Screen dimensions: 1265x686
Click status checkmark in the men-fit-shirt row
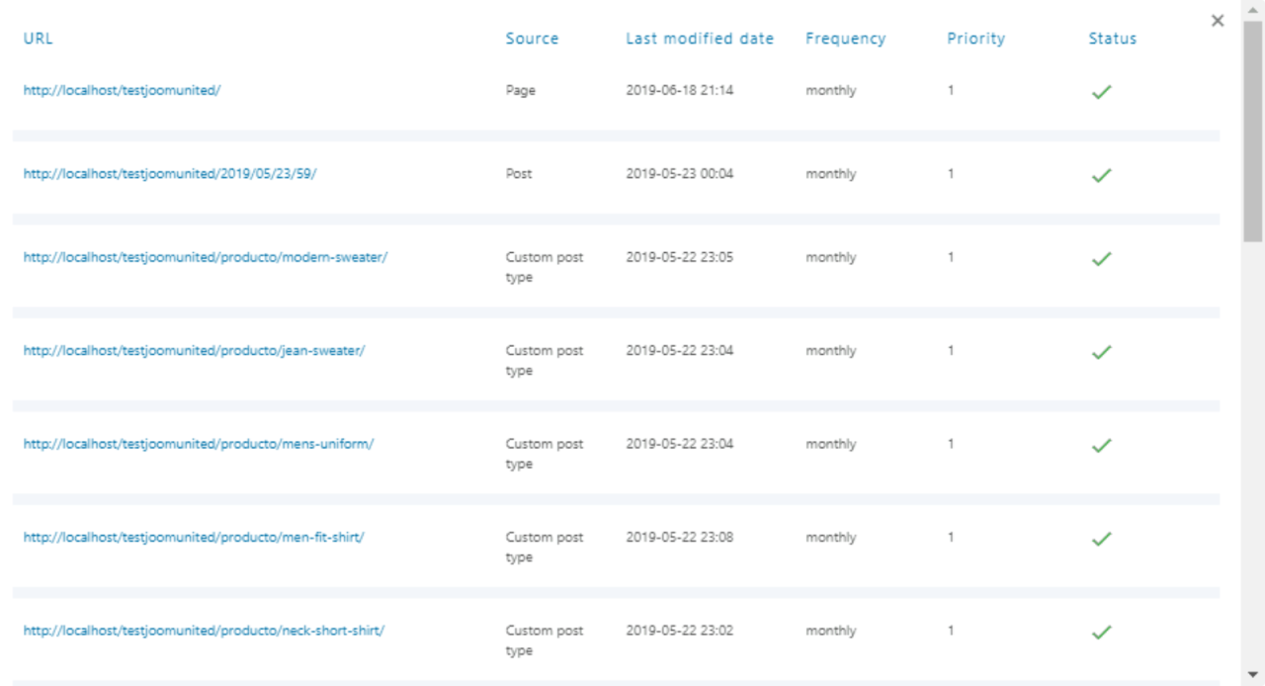click(x=1101, y=539)
